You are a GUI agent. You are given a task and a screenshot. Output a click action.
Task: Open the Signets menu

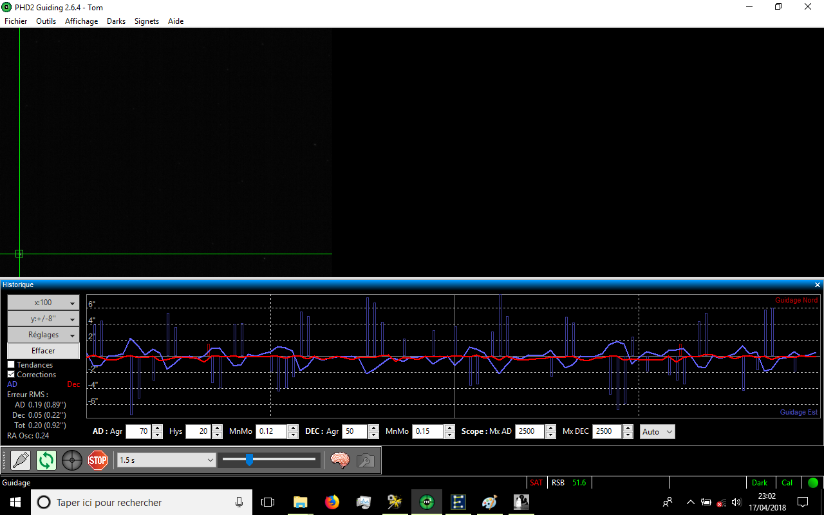point(147,21)
